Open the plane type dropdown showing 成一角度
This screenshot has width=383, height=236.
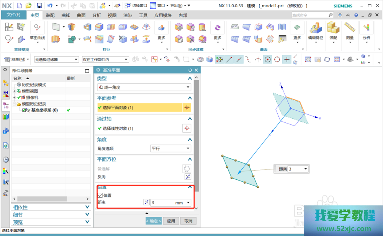pyautogui.click(x=144, y=87)
